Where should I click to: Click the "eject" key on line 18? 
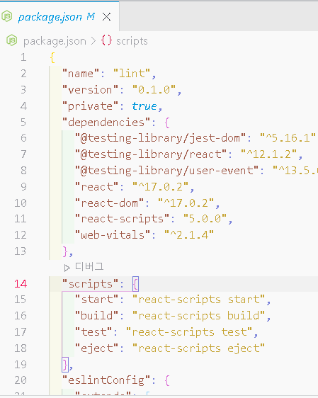[96, 348]
